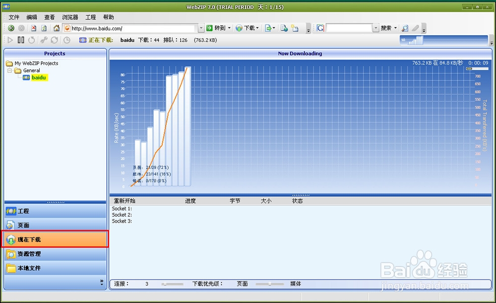
Task: Click the mini download speed graph
Action: [443, 40]
